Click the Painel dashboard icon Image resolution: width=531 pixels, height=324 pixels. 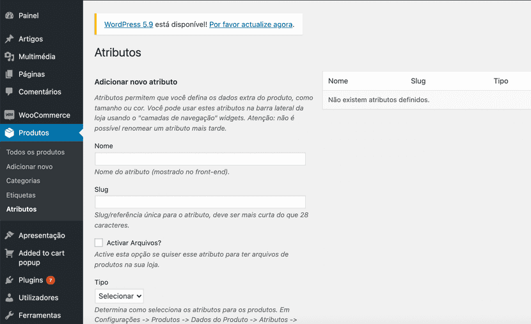coord(9,15)
